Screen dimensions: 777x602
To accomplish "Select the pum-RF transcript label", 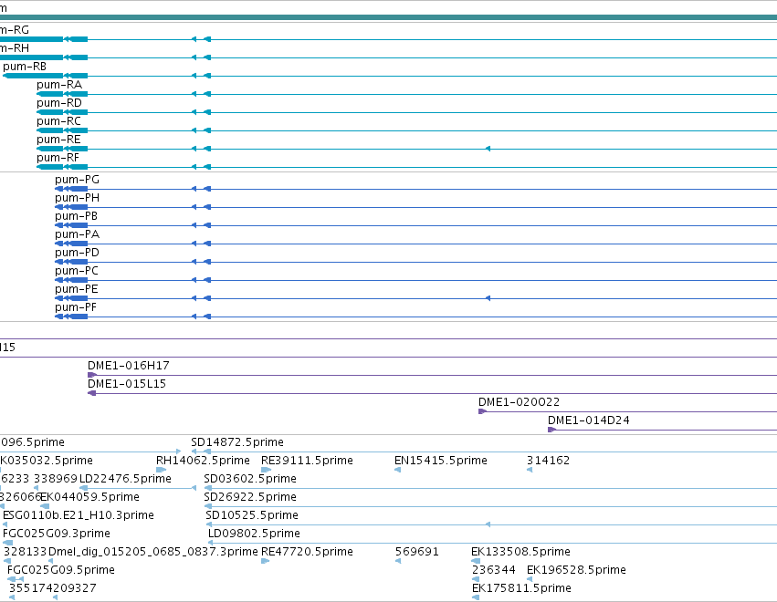I will click(x=58, y=158).
